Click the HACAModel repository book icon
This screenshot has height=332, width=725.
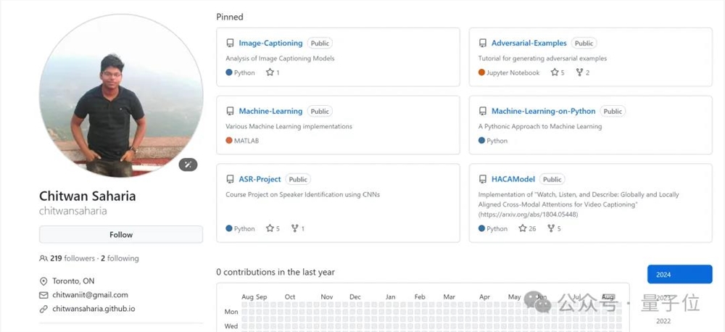point(483,179)
